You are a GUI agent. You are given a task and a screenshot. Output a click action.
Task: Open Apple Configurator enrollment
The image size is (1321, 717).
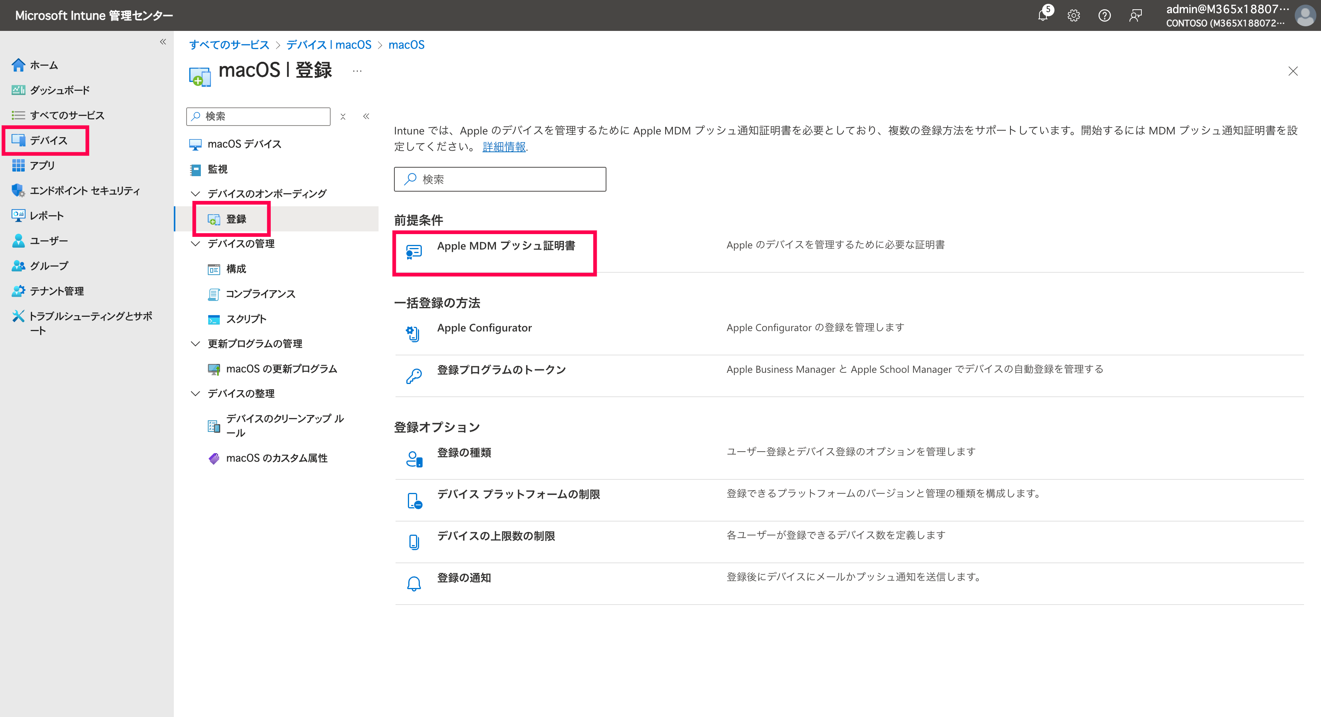(x=484, y=328)
